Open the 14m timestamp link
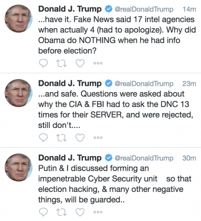201x221 pixels. click(x=189, y=9)
